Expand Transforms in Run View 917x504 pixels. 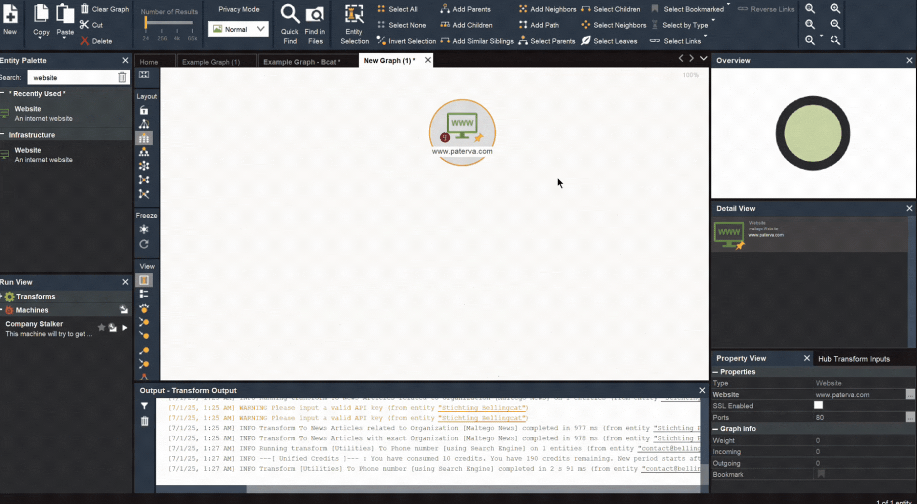click(x=1, y=296)
